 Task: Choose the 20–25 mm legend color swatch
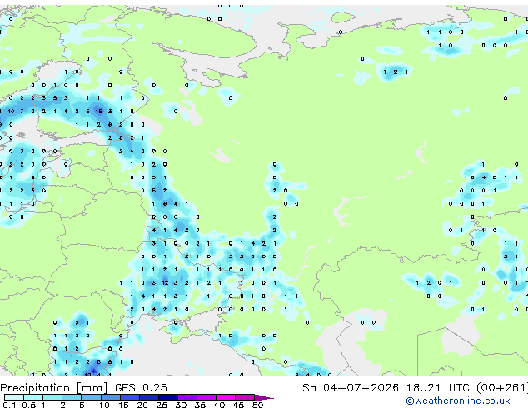pos(149,397)
